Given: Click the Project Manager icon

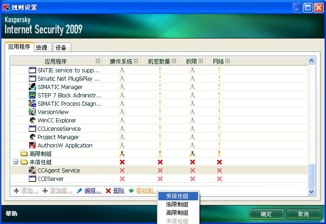Looking at the screenshot, I should pos(32,137).
